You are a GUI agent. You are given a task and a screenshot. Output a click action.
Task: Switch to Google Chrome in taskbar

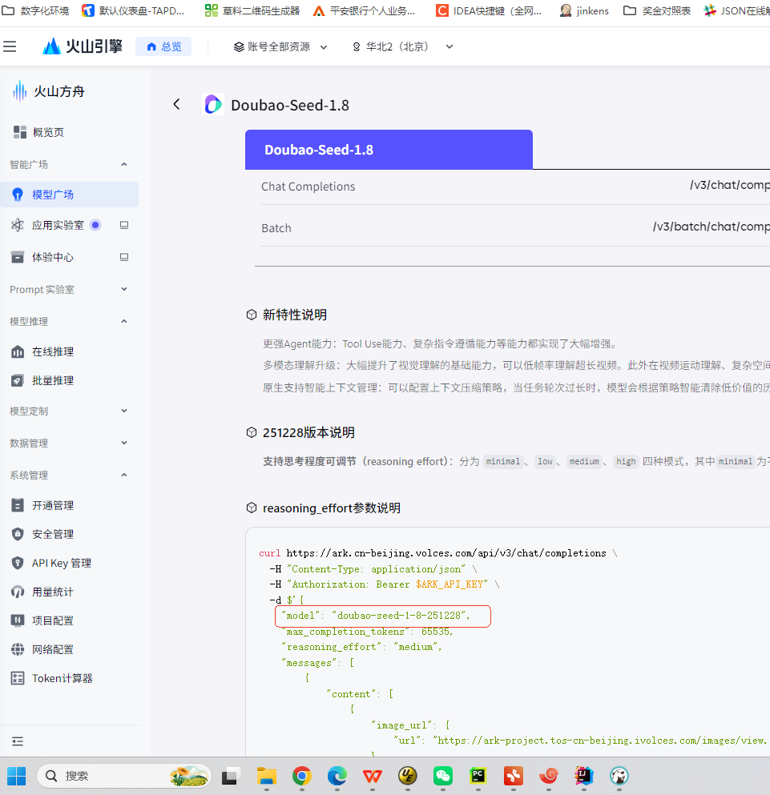point(302,776)
